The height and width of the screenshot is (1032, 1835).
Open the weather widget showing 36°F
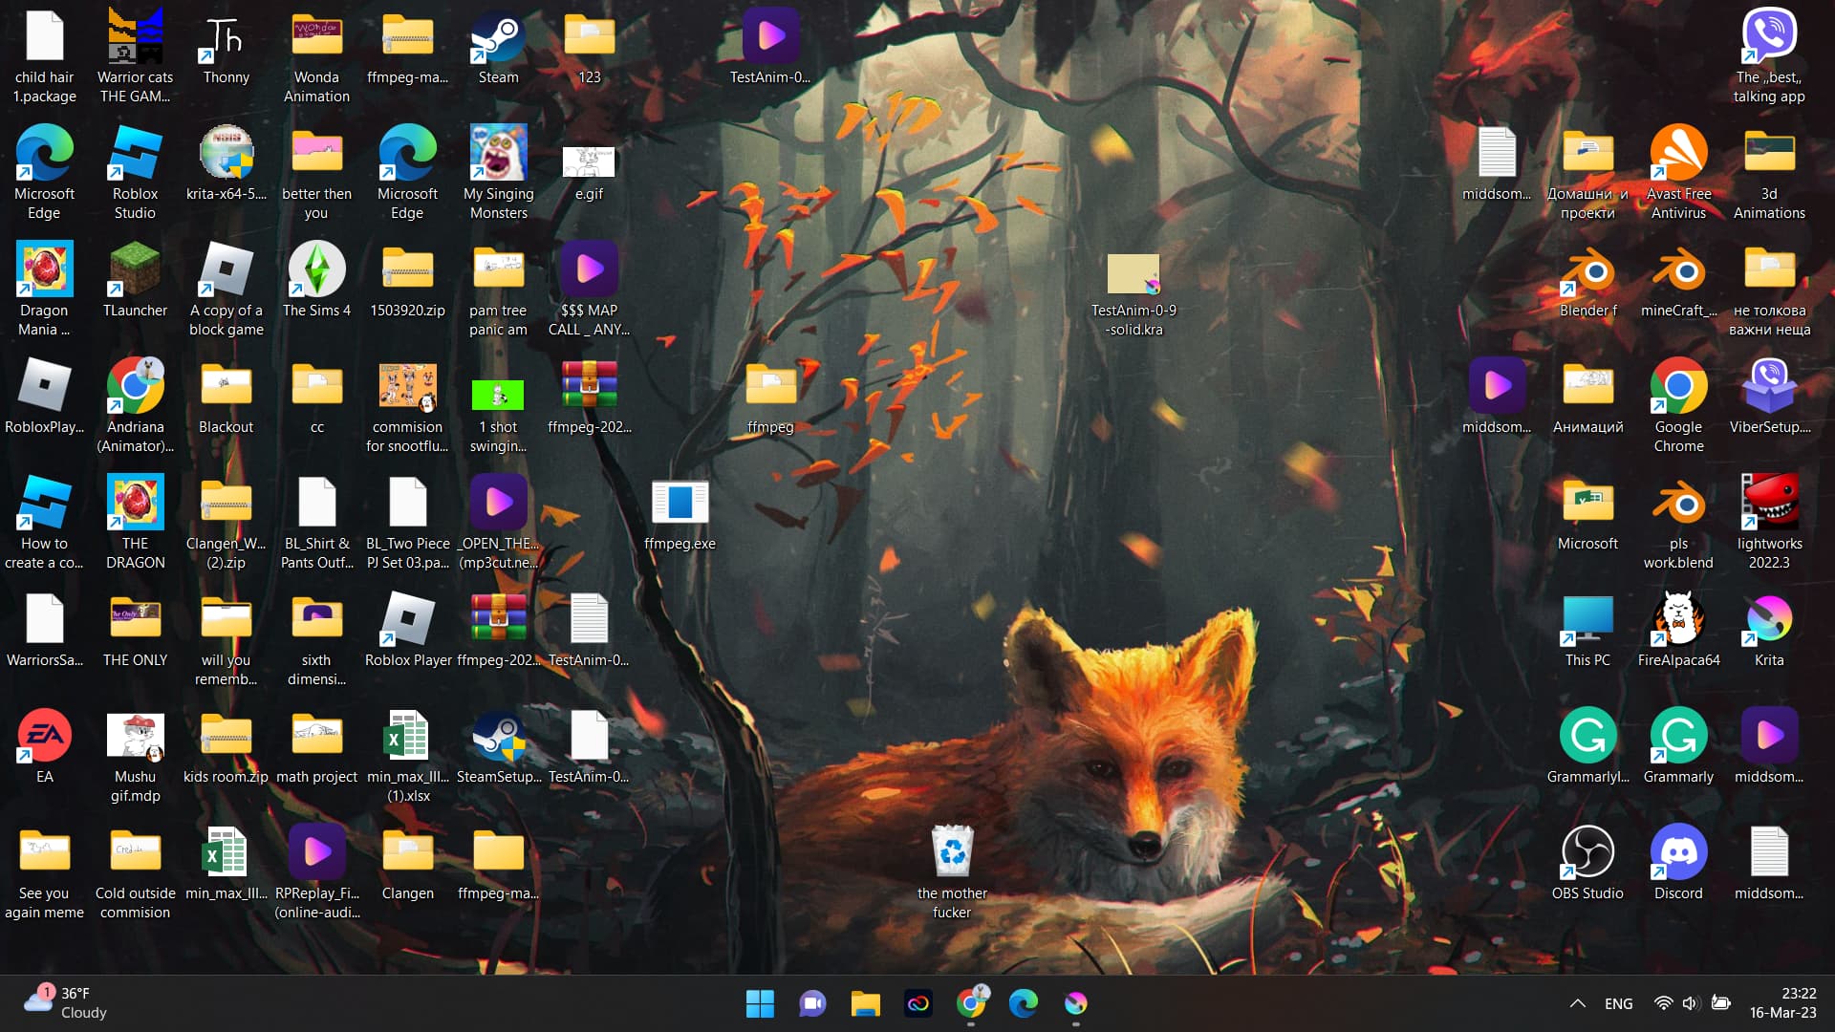[x=67, y=1003]
